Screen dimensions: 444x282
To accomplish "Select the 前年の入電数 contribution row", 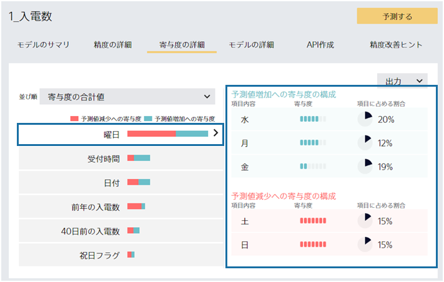I will (121, 207).
